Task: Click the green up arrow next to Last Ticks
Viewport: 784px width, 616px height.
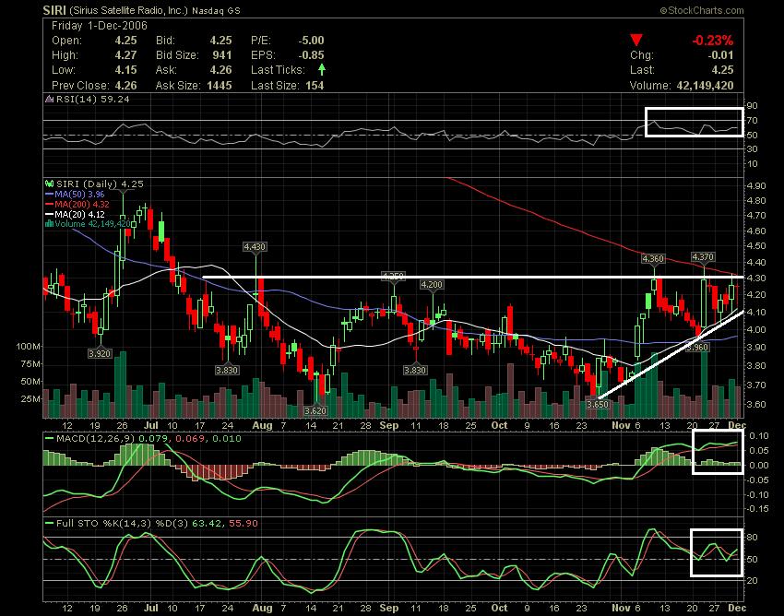Action: [322, 69]
